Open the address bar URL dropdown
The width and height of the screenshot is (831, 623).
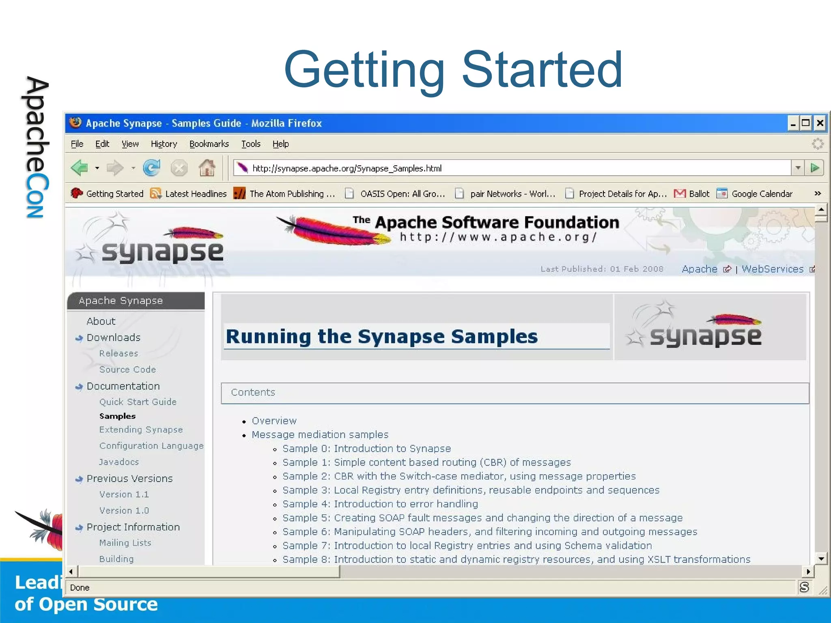tap(798, 168)
